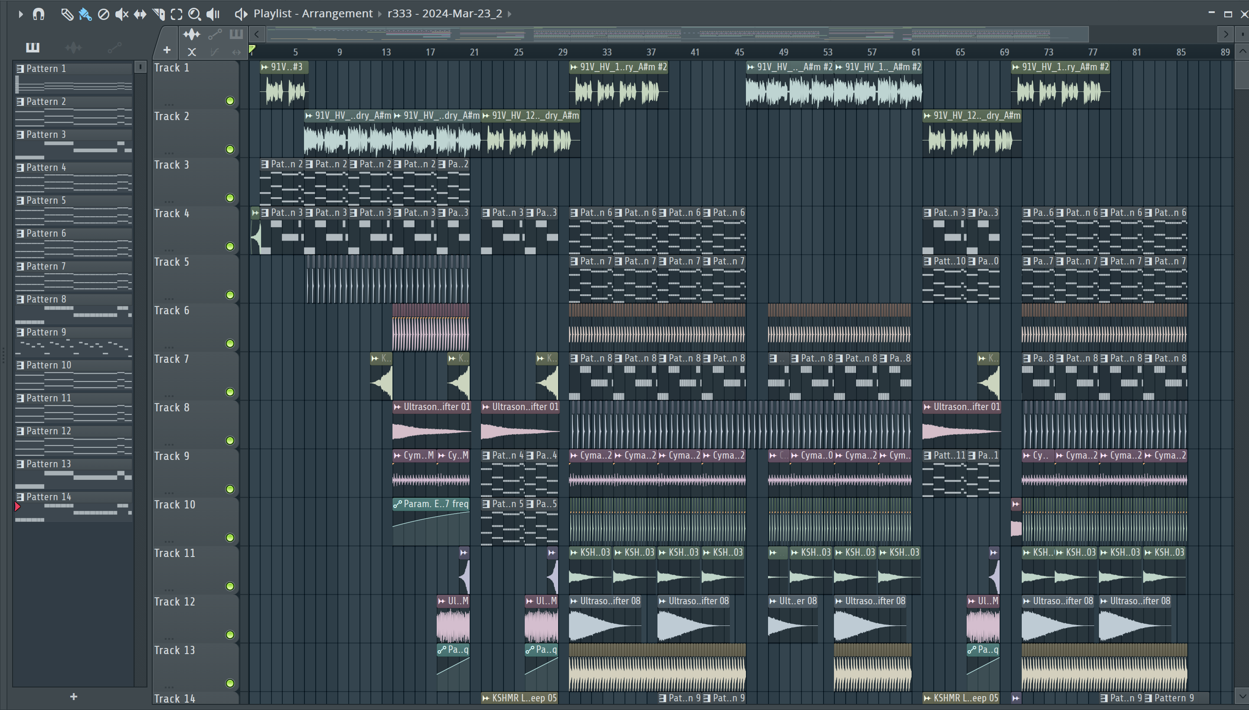Click the playhead start marker
Image resolution: width=1249 pixels, height=710 pixels.
click(252, 49)
